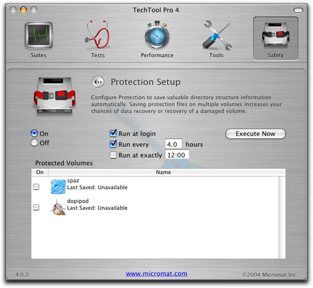Click the hours interval field

click(x=173, y=144)
